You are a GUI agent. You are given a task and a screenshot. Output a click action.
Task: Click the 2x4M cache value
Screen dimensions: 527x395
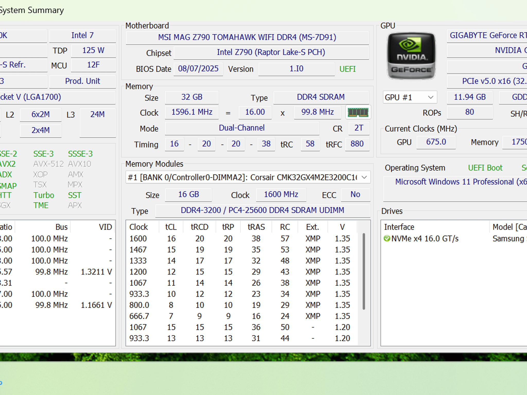41,130
